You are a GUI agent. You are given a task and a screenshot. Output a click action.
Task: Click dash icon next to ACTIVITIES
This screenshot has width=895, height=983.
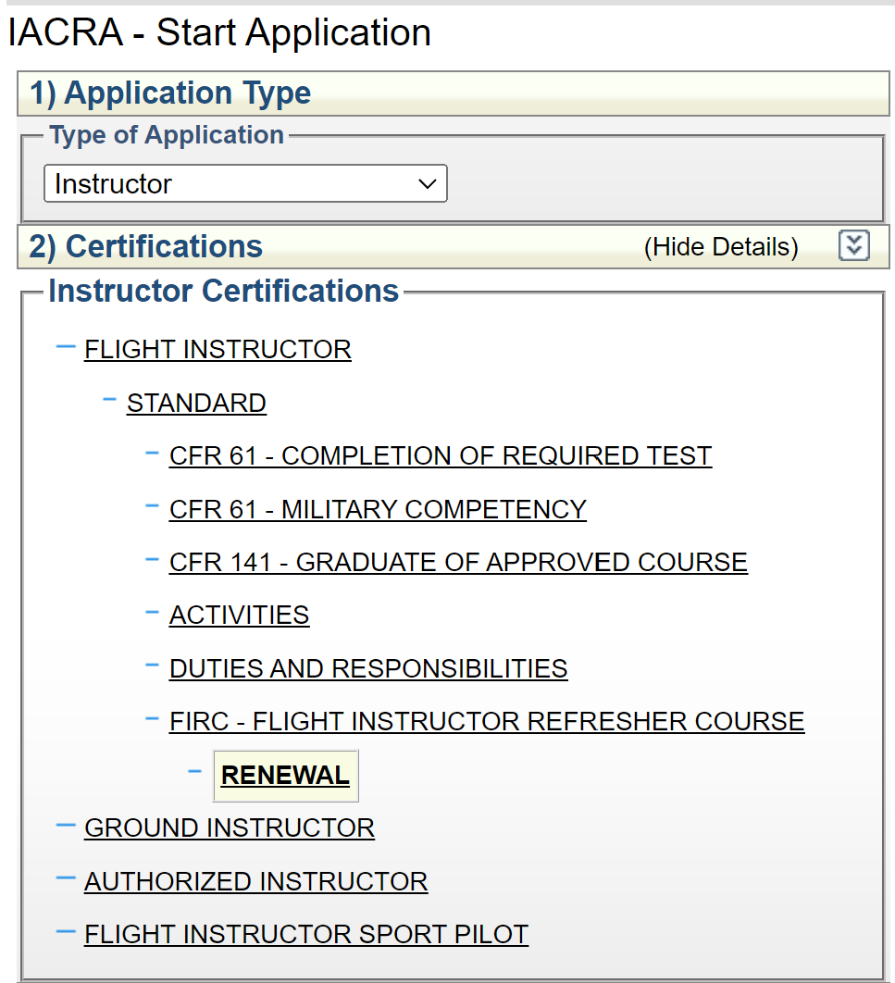coord(153,613)
